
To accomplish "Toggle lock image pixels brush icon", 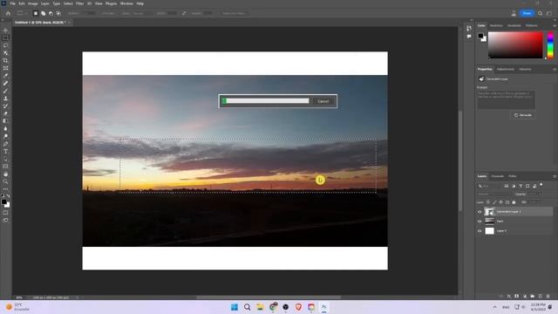I will point(494,202).
